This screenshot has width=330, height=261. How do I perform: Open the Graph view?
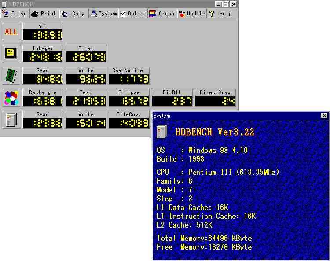tap(162, 14)
